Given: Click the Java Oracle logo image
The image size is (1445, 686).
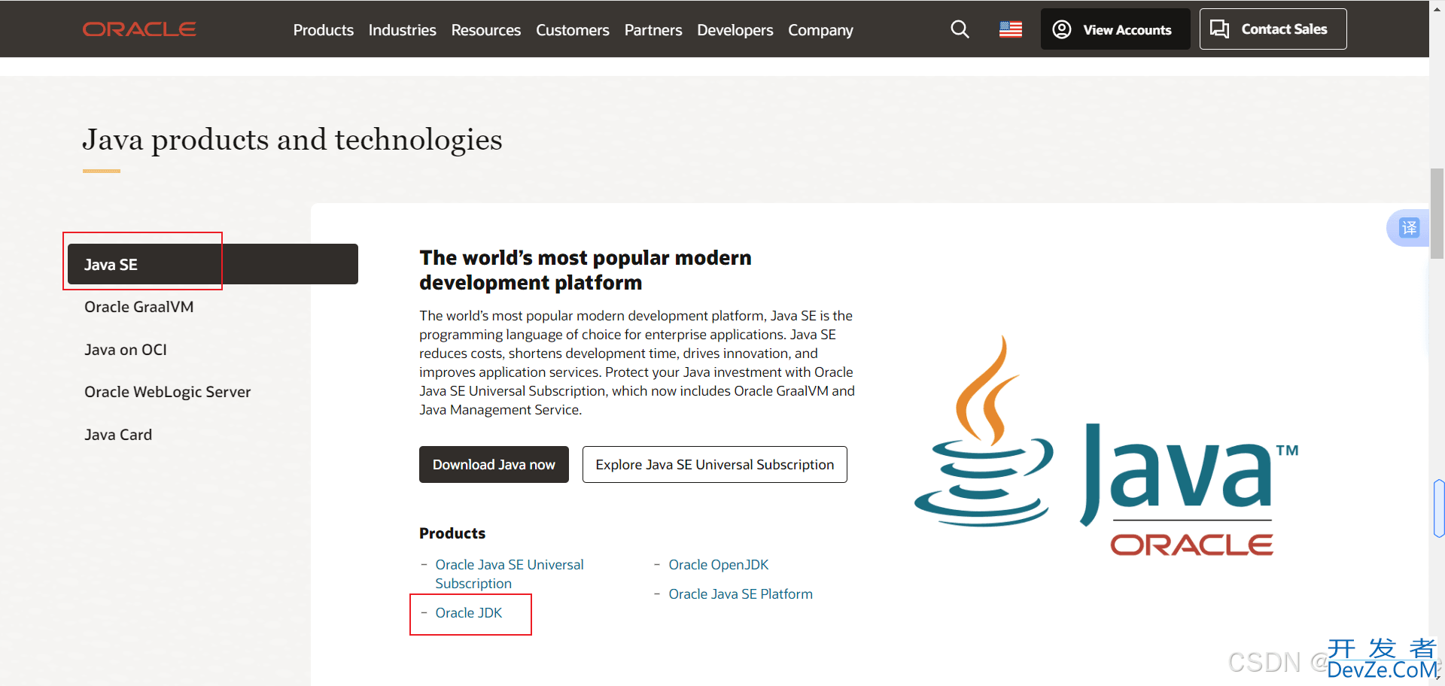Looking at the screenshot, I should pos(1106,445).
